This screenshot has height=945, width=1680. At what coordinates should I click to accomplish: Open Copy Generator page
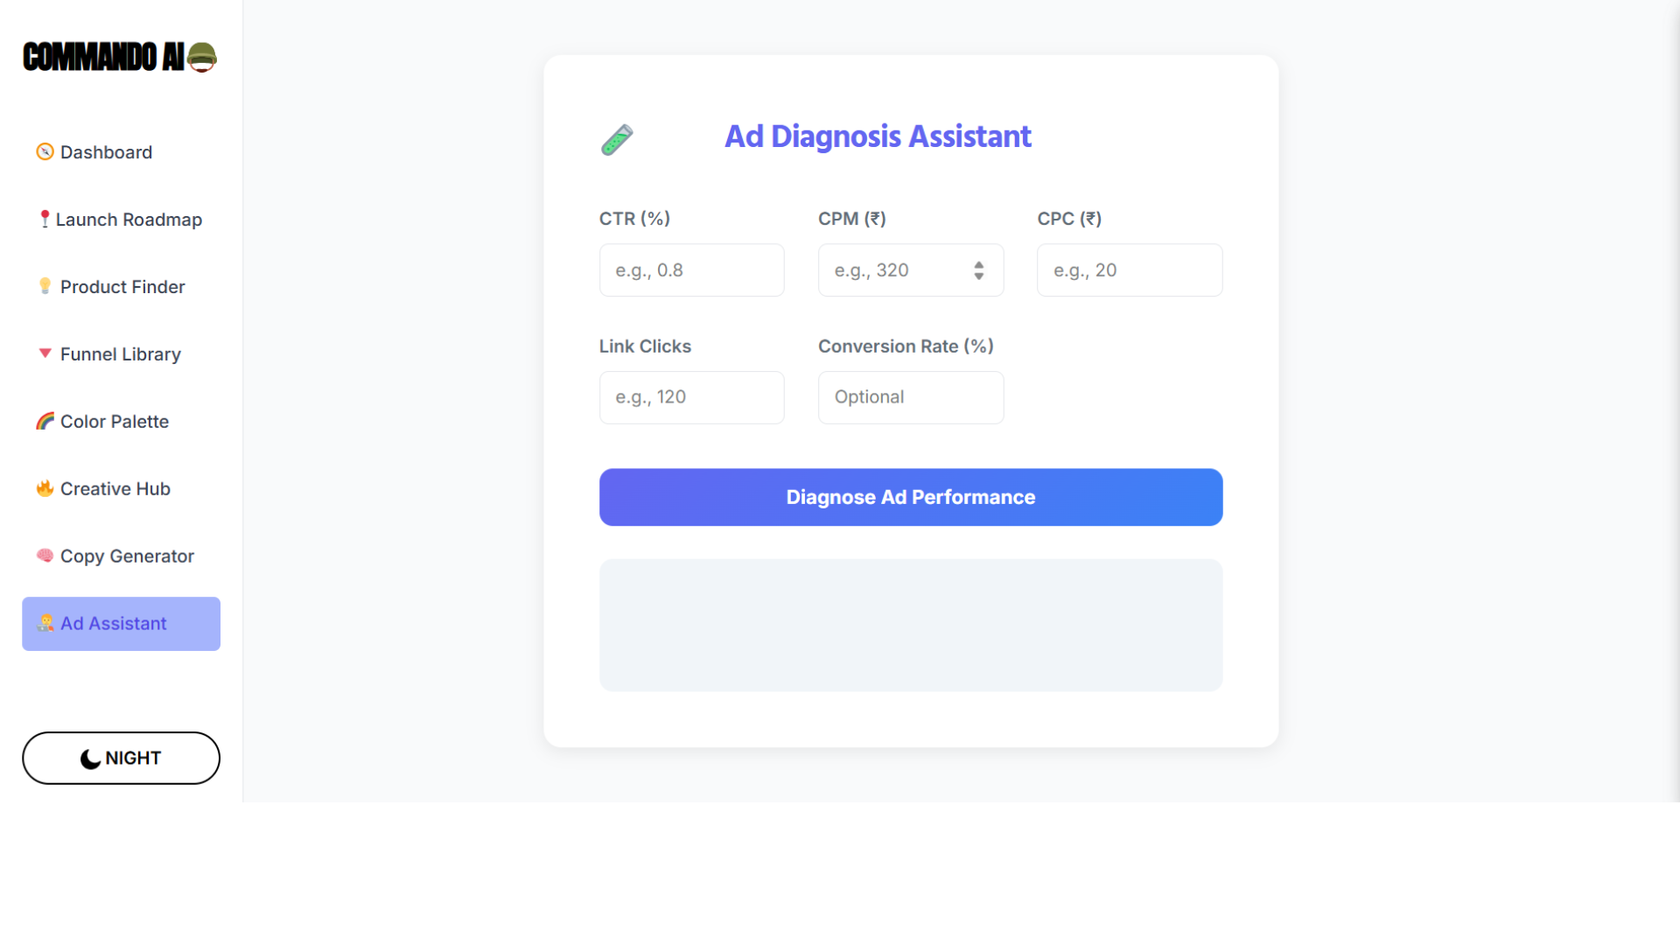(127, 556)
